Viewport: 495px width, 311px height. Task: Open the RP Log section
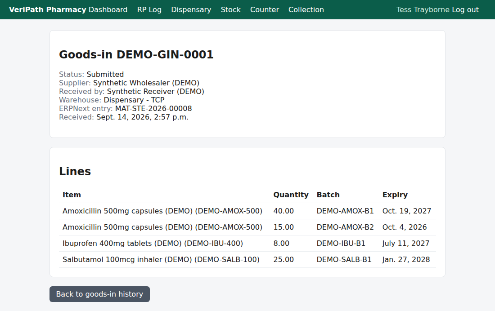149,10
